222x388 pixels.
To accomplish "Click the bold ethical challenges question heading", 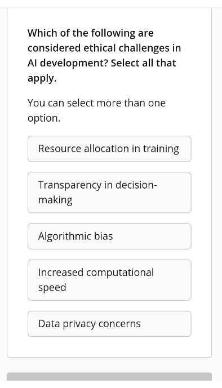I will tap(104, 55).
